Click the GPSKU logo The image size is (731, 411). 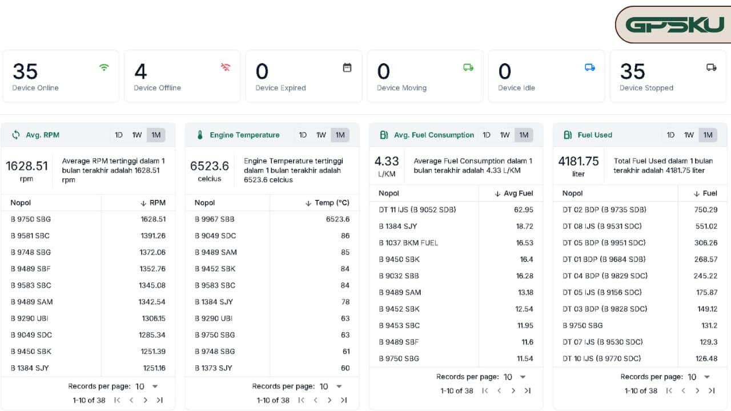[x=674, y=25]
